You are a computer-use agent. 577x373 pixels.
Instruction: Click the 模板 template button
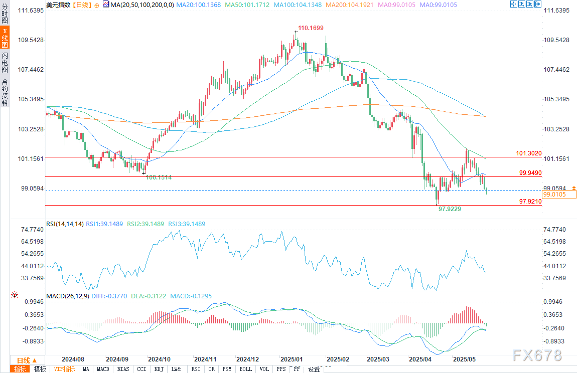point(40,369)
